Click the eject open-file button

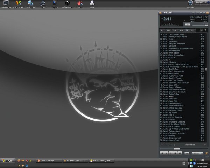187,153
